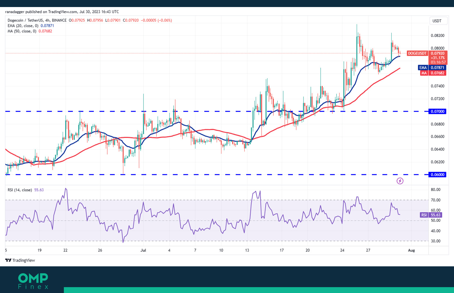Click the −0.00005 (−0.06%) change value in header
This screenshot has width=454, height=293.
tap(156, 20)
